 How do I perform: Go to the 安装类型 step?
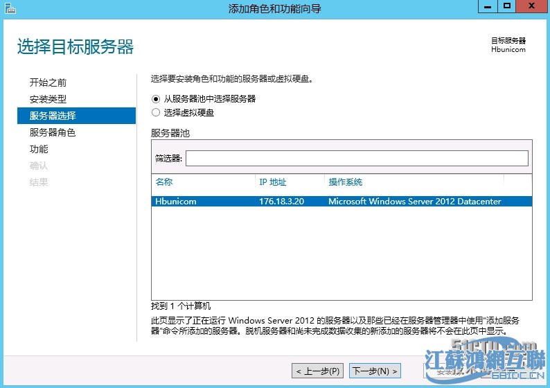pyautogui.click(x=48, y=99)
